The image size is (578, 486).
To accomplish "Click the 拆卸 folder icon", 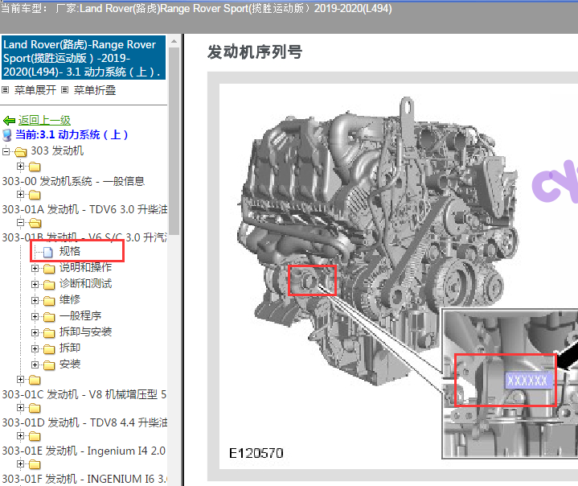I will 49,349.
